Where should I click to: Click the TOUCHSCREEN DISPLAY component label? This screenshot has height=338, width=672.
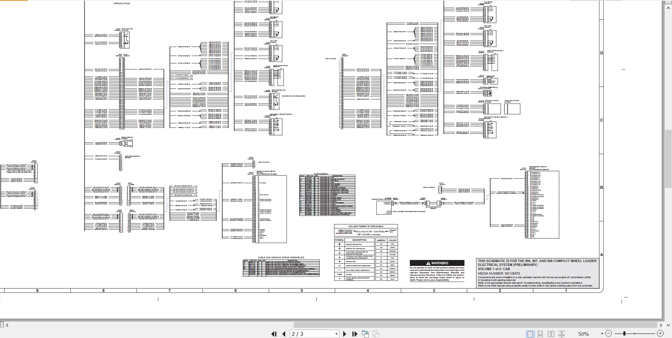[538, 167]
